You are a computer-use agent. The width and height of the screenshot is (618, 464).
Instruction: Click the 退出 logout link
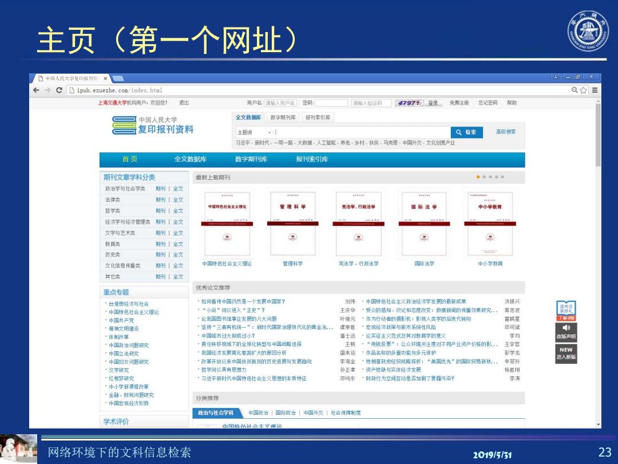(184, 103)
